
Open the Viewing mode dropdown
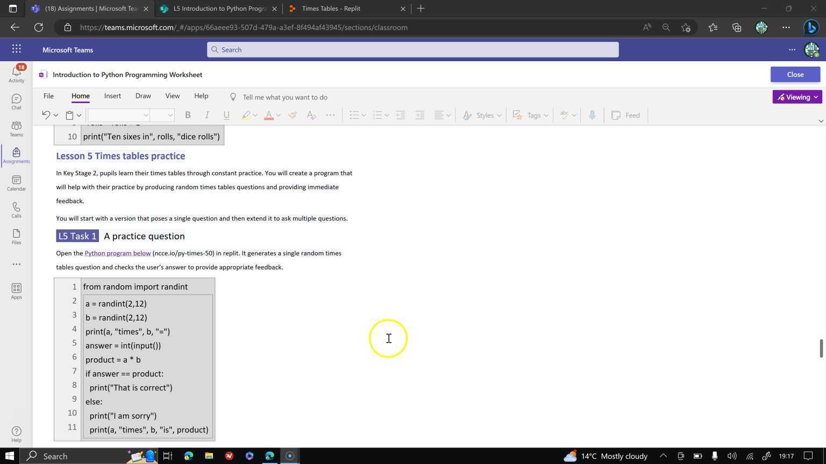[797, 97]
